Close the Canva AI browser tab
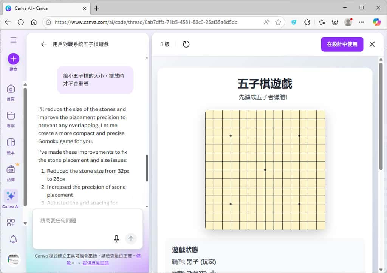The height and width of the screenshot is (273, 387). click(84, 8)
